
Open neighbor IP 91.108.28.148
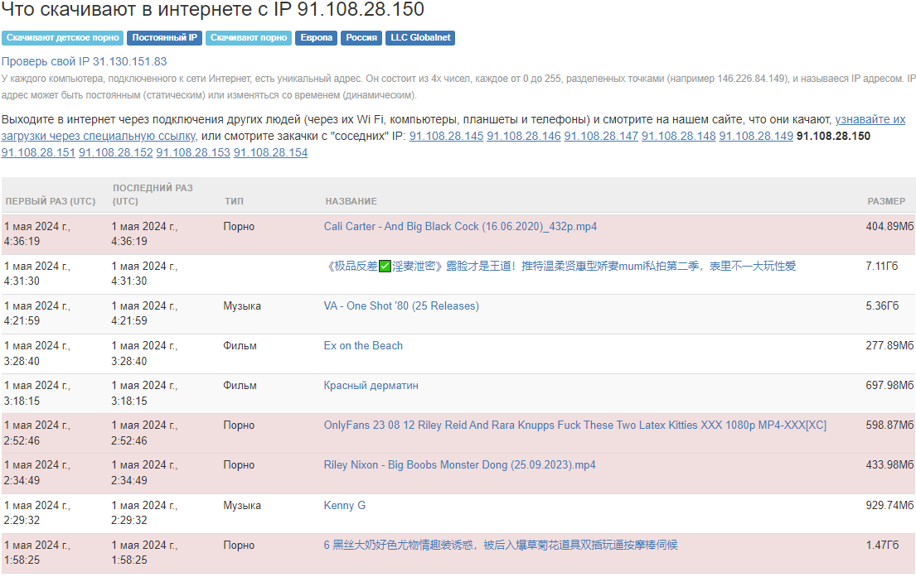678,136
